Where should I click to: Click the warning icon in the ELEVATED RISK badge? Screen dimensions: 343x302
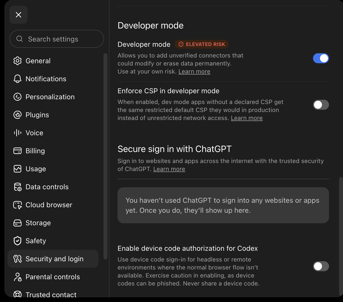(x=181, y=44)
